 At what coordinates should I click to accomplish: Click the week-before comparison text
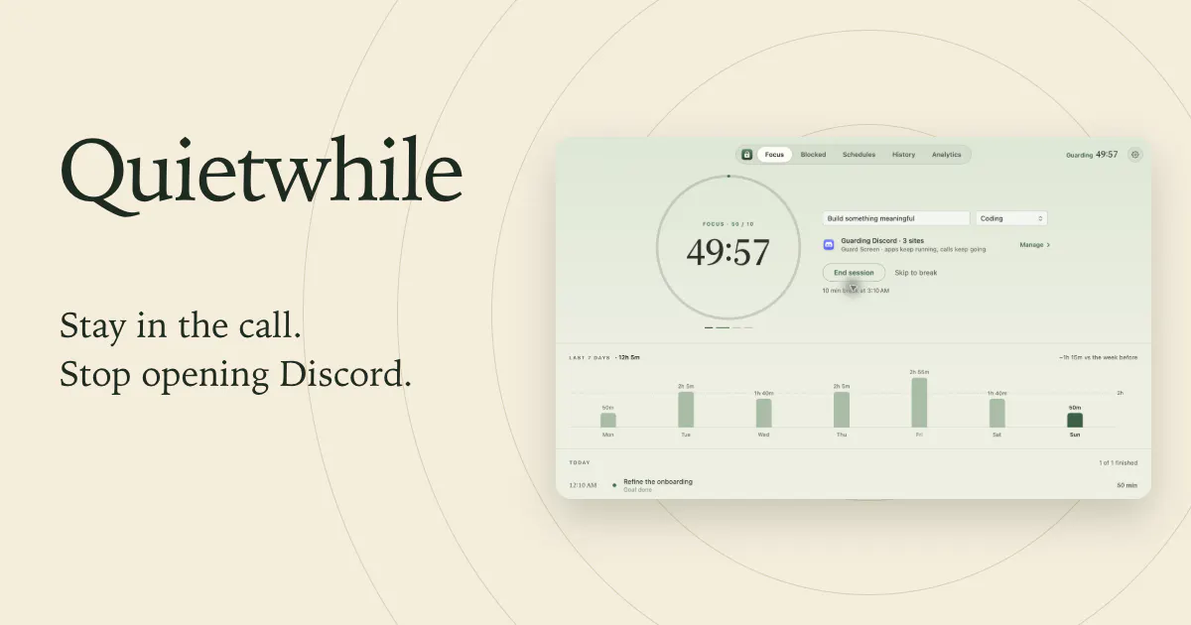click(x=1099, y=356)
